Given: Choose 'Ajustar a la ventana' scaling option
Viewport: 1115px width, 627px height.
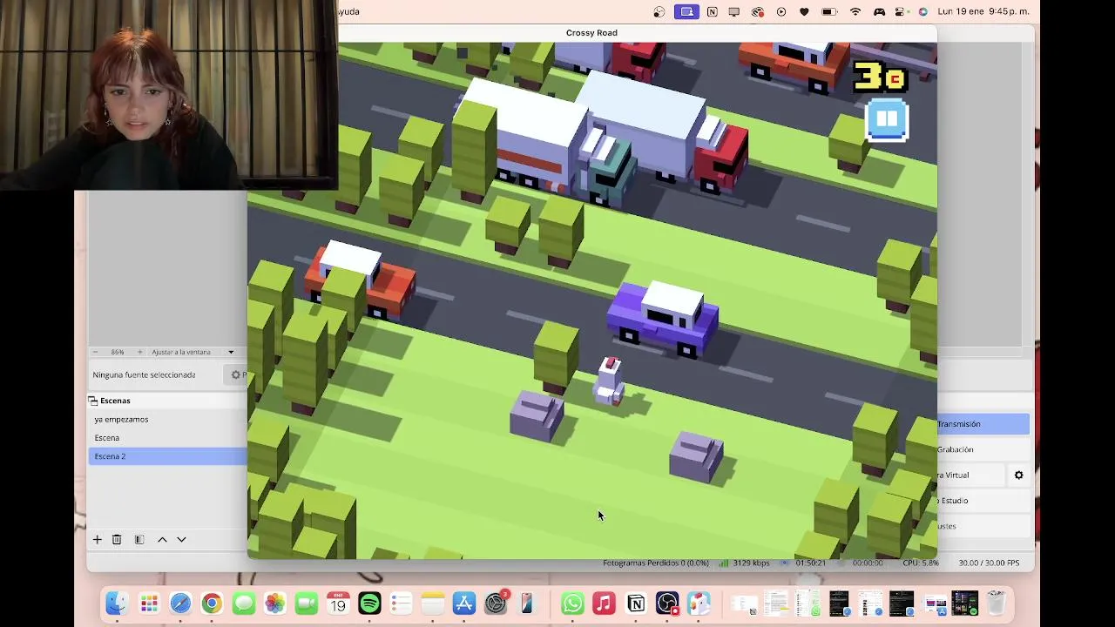Looking at the screenshot, I should coord(181,352).
